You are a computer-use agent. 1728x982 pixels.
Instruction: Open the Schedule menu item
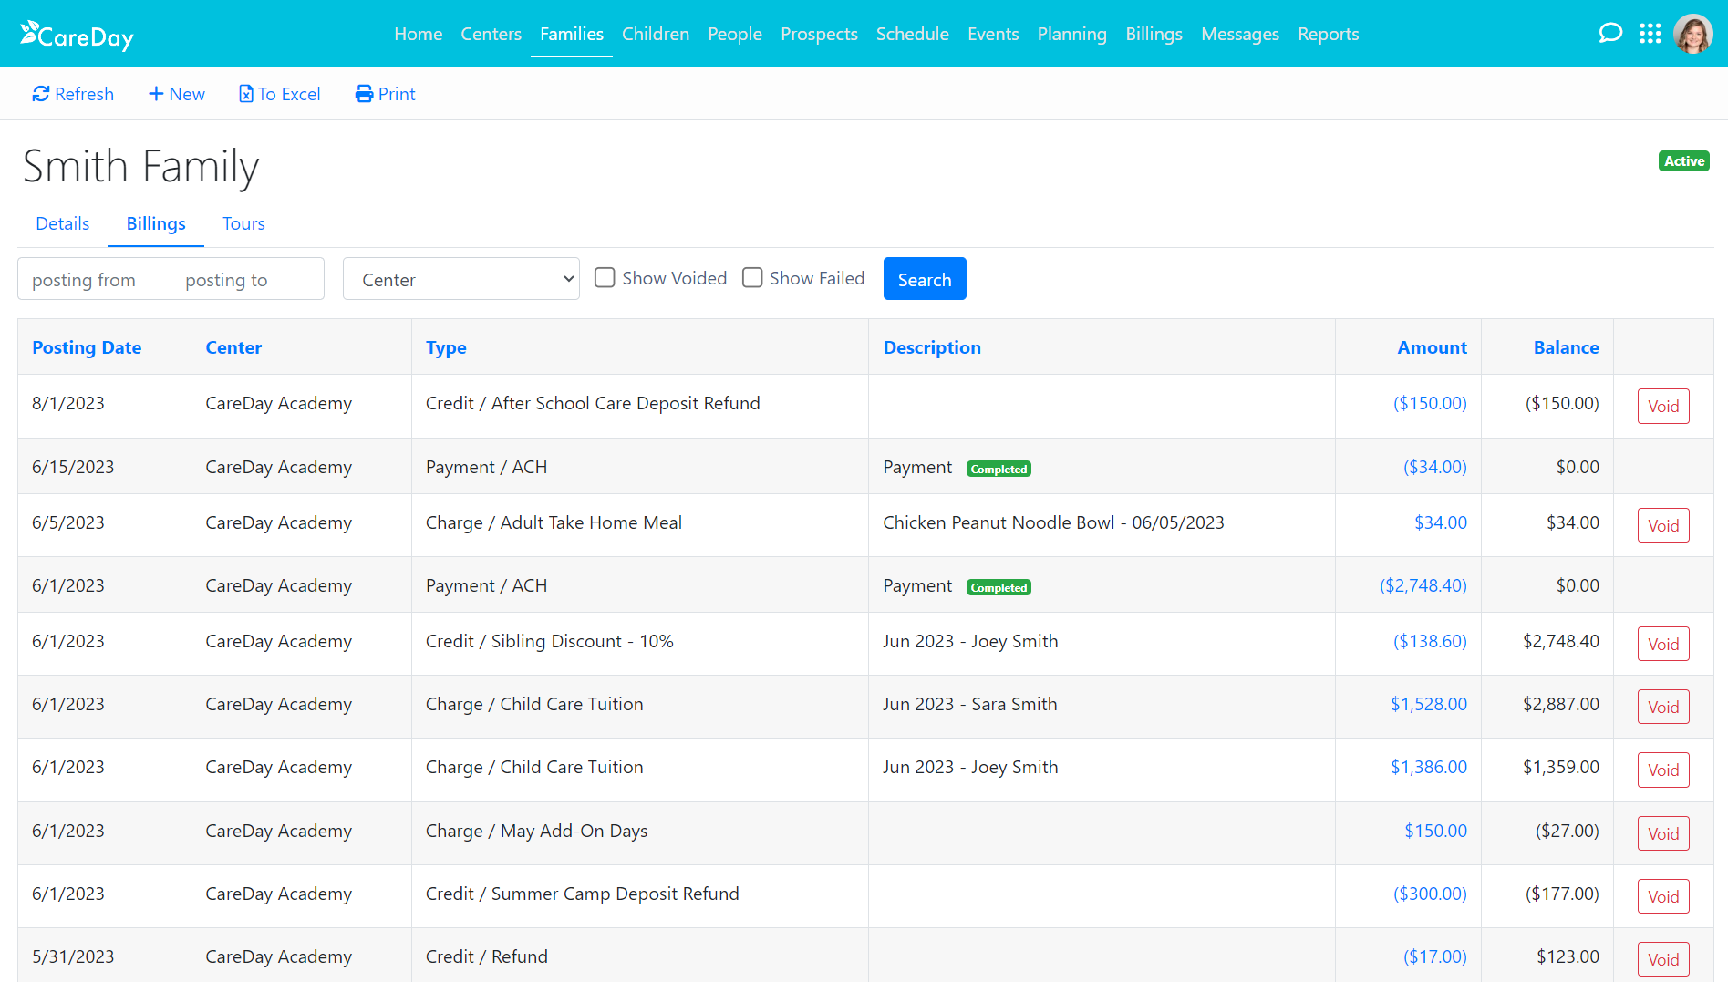(912, 34)
